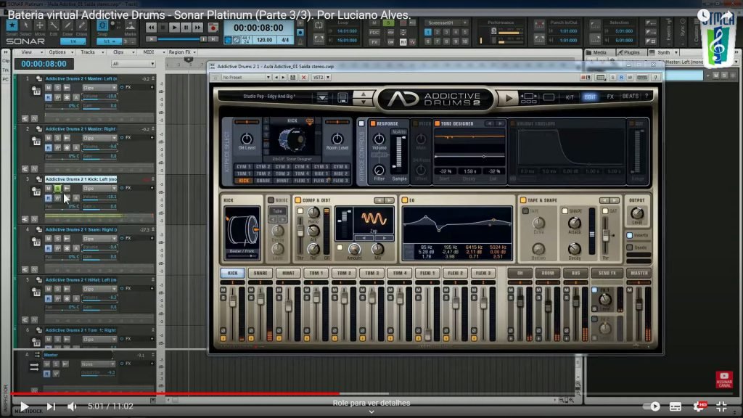Choose the Draw tool in SONAR toolbar
The image size is (743, 418).
click(x=67, y=26)
